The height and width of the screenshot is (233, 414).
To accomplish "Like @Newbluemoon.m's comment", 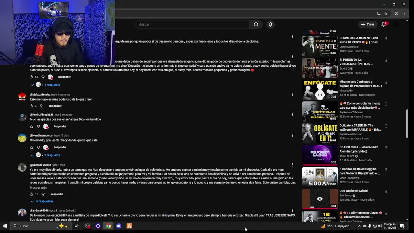I will pyautogui.click(x=31, y=147).
